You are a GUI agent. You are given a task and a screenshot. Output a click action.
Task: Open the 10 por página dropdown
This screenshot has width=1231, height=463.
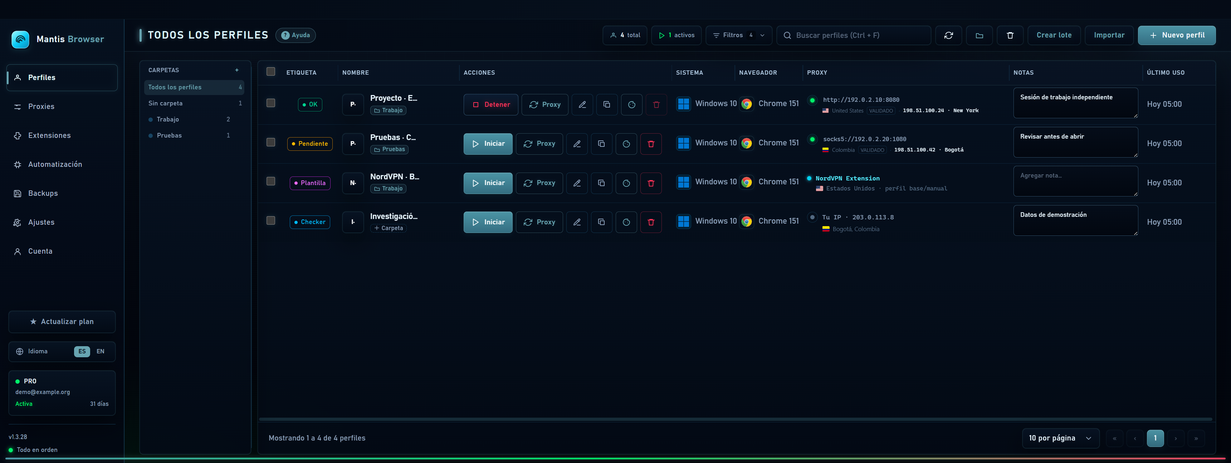(x=1061, y=438)
